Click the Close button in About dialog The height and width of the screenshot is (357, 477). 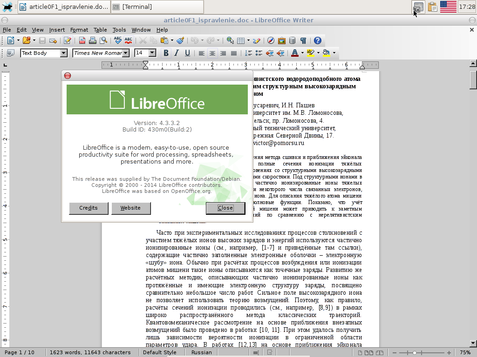[225, 208]
